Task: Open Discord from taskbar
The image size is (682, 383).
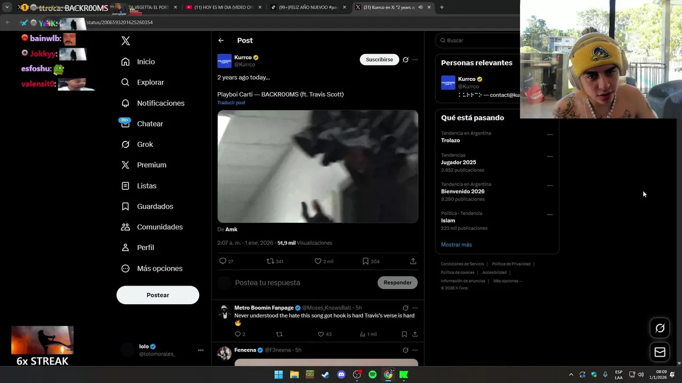Action: coord(342,374)
